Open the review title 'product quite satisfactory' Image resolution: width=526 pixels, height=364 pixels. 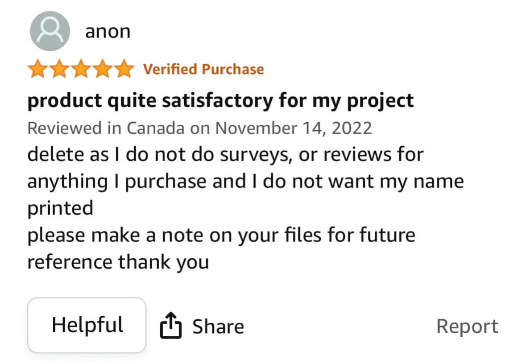pos(220,101)
